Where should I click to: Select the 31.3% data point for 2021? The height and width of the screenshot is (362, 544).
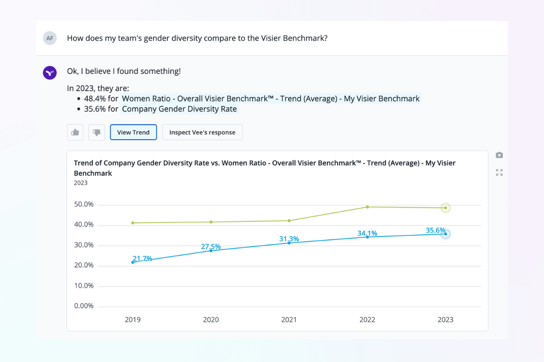[289, 243]
